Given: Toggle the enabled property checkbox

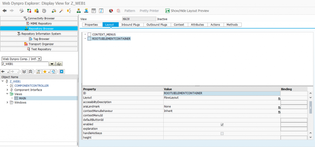Looking at the screenshot, I should (222, 125).
